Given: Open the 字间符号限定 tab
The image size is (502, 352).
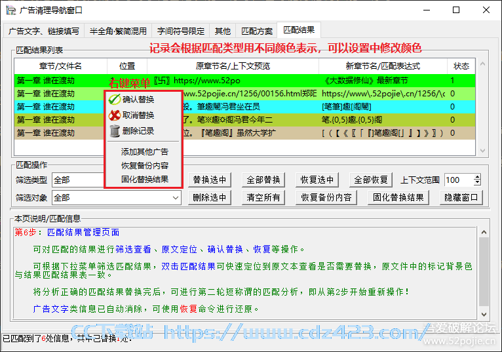Looking at the screenshot, I should pos(181,31).
